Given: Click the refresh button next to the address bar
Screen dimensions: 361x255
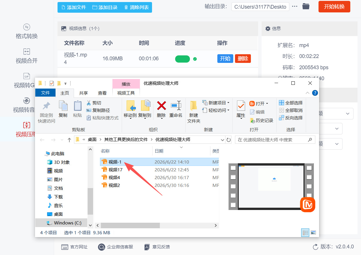Looking at the screenshot, I should (x=229, y=140).
